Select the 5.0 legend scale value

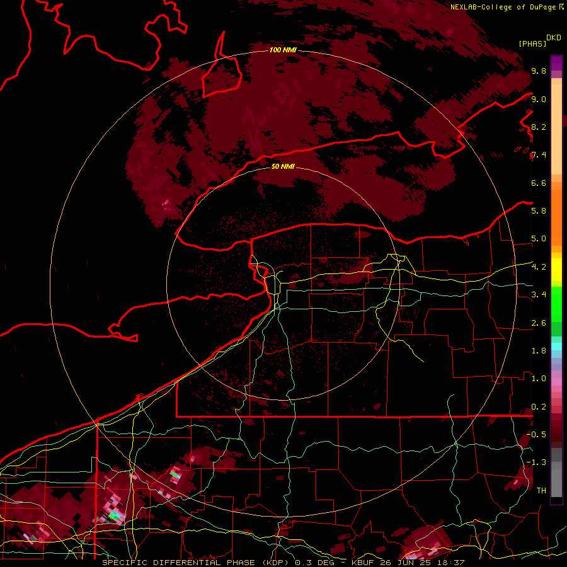coord(539,239)
